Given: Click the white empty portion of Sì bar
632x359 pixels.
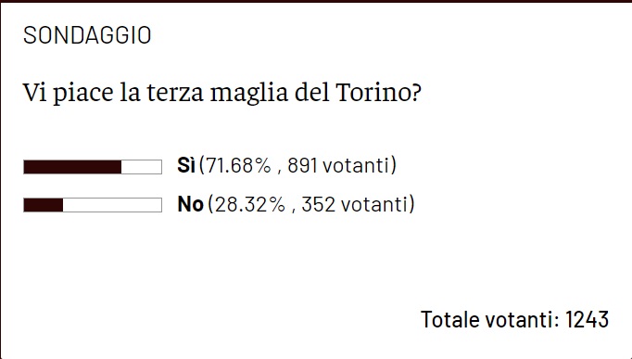Looking at the screenshot, I should [x=142, y=167].
